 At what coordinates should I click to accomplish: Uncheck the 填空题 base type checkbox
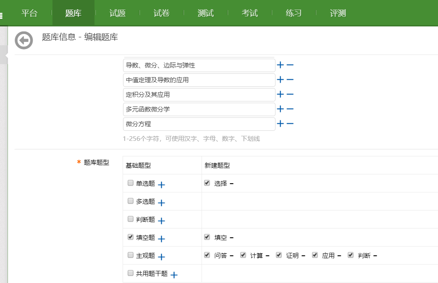click(x=131, y=237)
